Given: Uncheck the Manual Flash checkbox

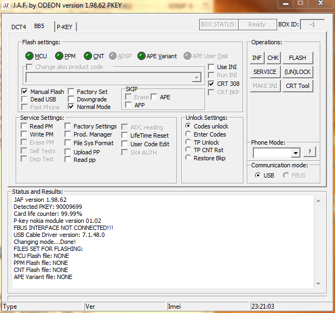Looking at the screenshot, I should [25, 92].
